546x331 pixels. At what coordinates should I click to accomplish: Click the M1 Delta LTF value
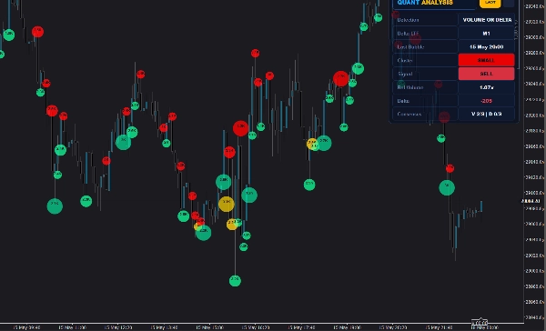487,34
